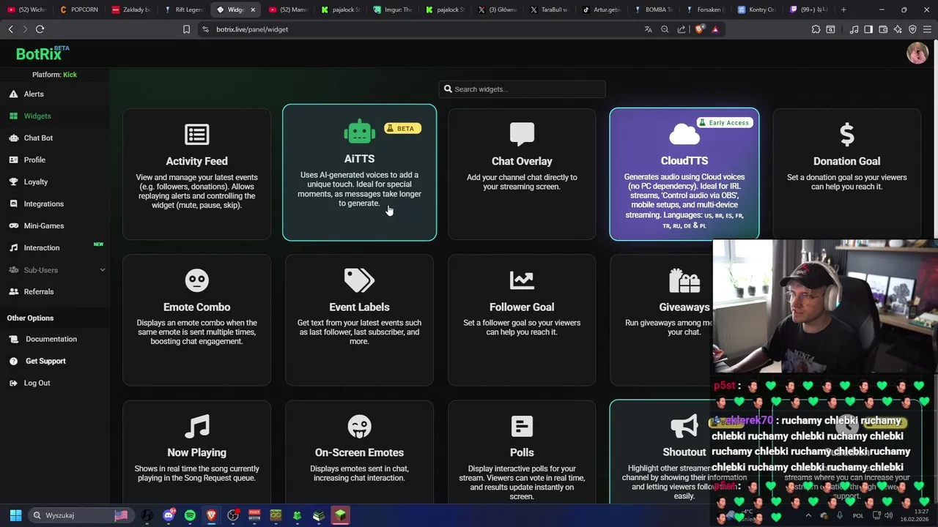Switch to the POPCORN browser tab
This screenshot has height=527, width=938.
point(79,10)
